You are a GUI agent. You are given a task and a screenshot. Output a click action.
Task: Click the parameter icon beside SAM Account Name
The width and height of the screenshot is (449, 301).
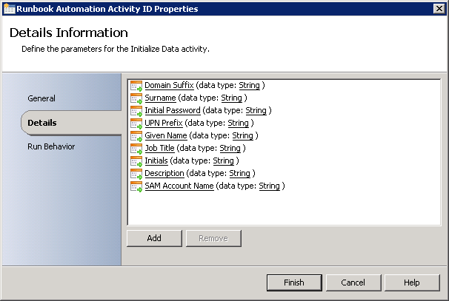136,186
